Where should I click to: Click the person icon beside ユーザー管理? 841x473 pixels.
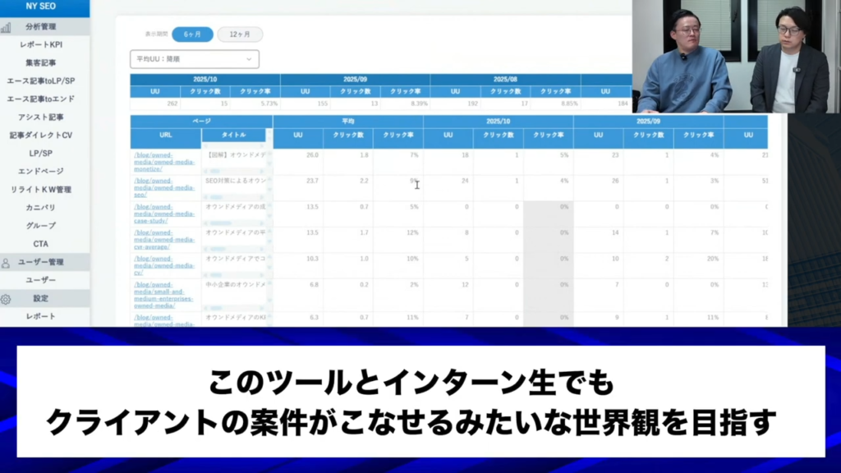[x=6, y=263]
